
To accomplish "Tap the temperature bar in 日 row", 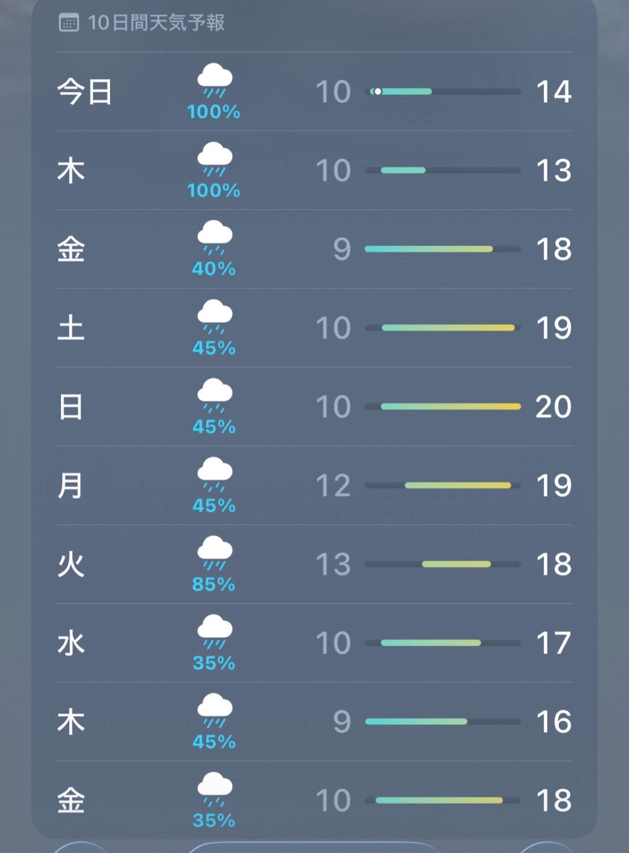I will tap(442, 407).
